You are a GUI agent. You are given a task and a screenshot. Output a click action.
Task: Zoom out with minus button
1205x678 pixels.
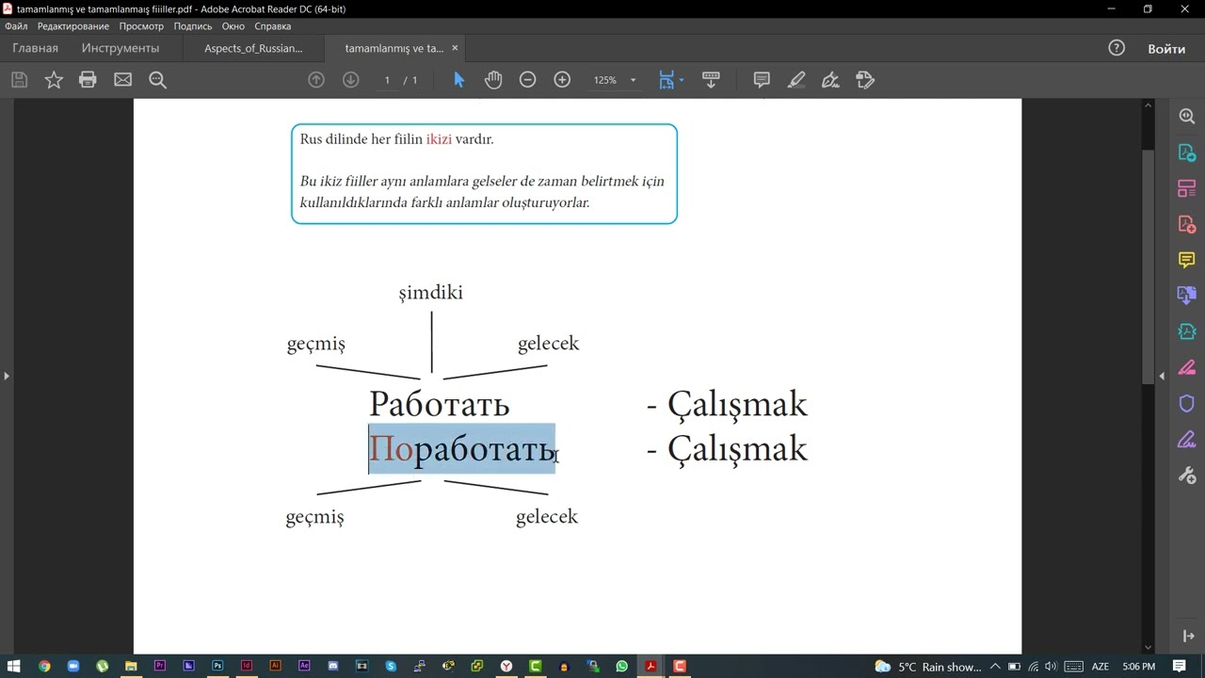pos(528,80)
